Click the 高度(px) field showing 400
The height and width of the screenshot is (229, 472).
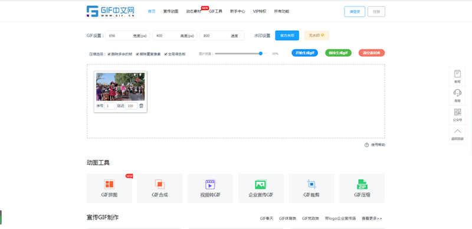click(175, 35)
